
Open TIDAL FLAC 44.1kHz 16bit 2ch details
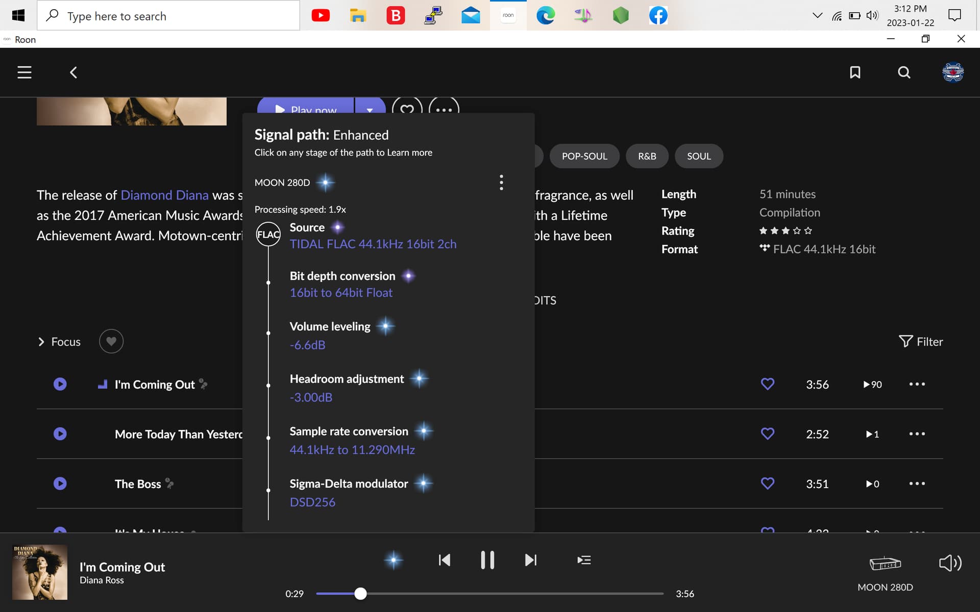click(373, 244)
